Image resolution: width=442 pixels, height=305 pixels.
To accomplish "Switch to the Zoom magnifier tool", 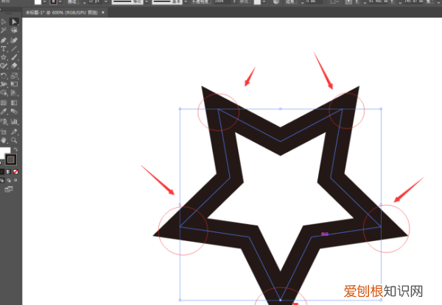I will click(14, 140).
